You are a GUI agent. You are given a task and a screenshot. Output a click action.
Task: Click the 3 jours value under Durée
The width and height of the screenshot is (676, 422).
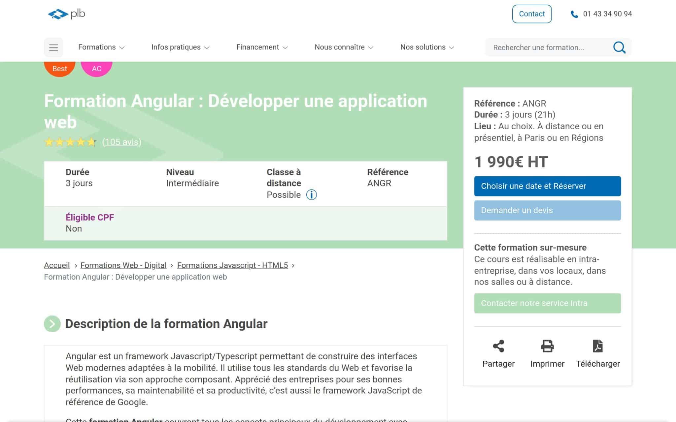point(79,183)
